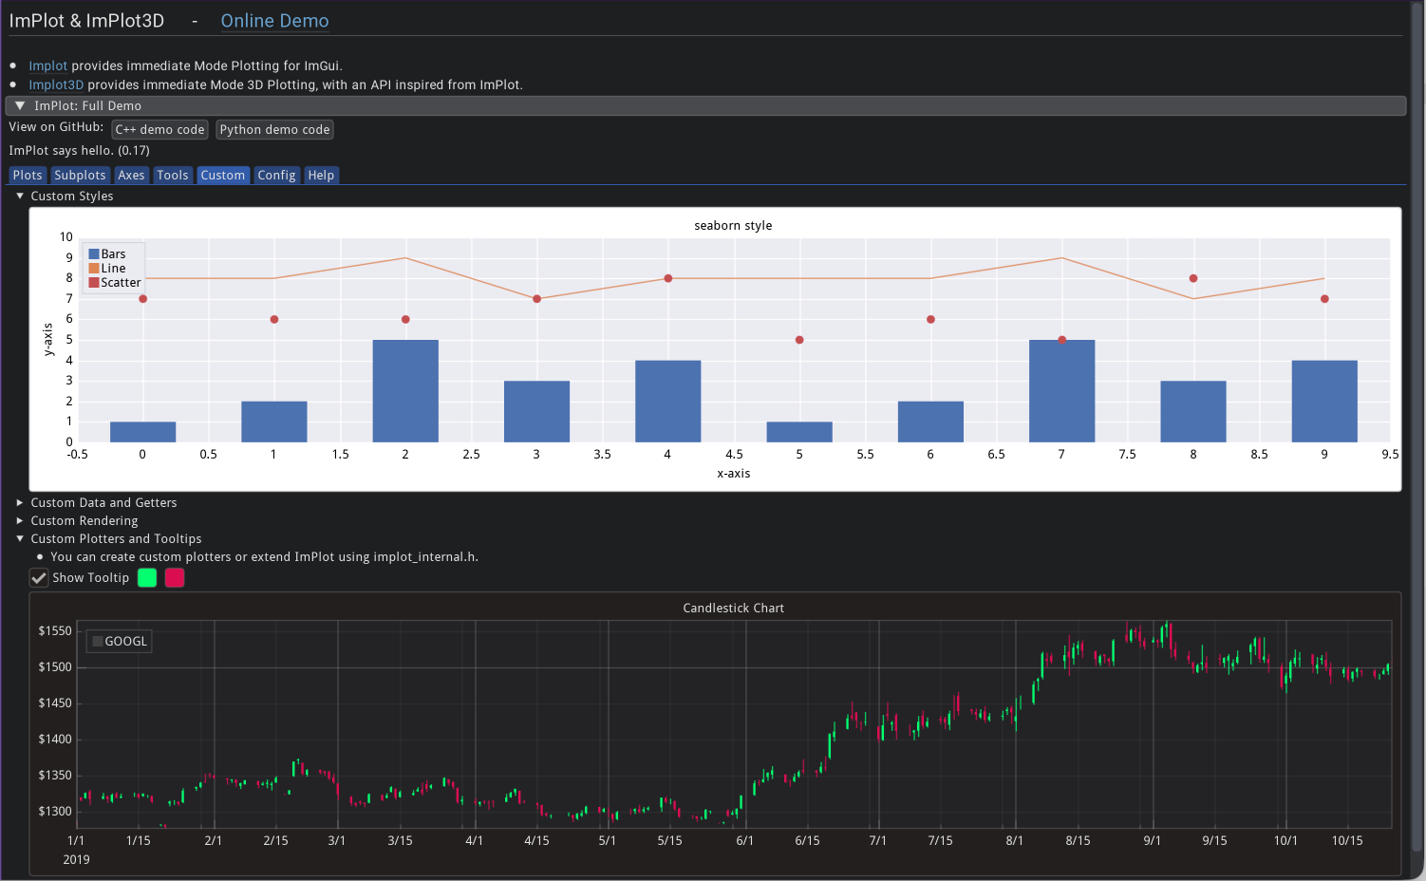Expand the Custom Rendering section
The height and width of the screenshot is (881, 1426).
point(20,521)
